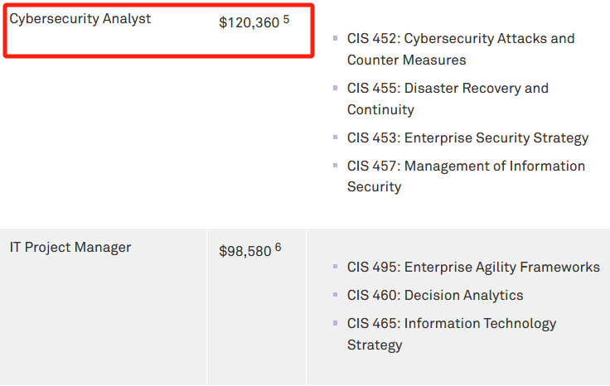Select CIS 455: Disaster Recovery and Continuity
610x386 pixels.
[x=448, y=99]
